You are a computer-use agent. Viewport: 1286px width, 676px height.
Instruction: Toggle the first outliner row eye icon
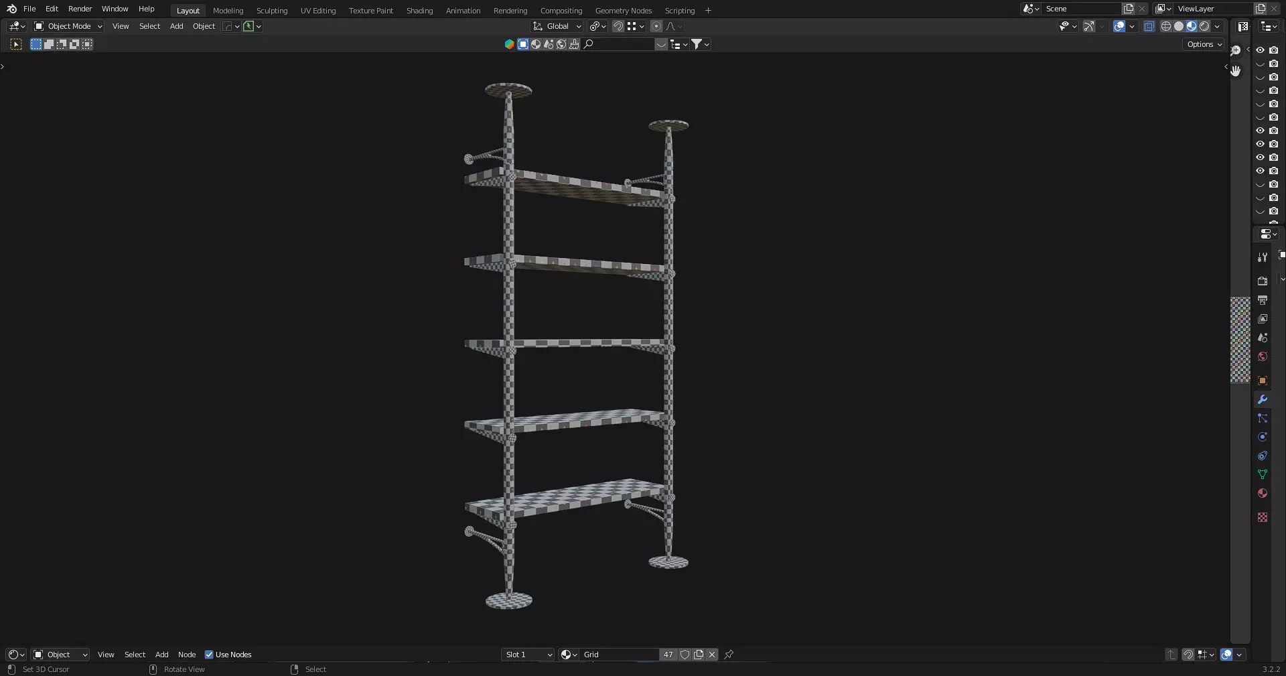tap(1260, 50)
